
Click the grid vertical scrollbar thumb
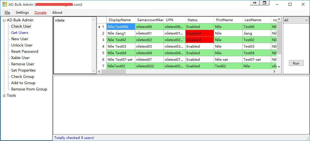(x=279, y=38)
